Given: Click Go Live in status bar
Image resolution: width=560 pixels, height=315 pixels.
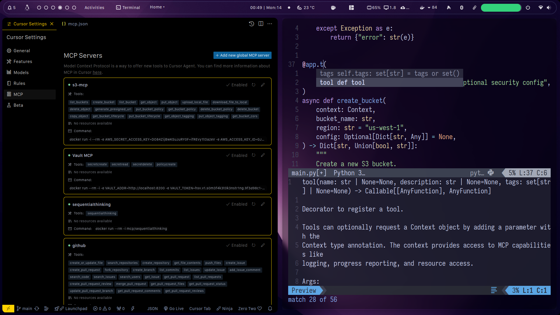Looking at the screenshot, I should click(x=174, y=309).
